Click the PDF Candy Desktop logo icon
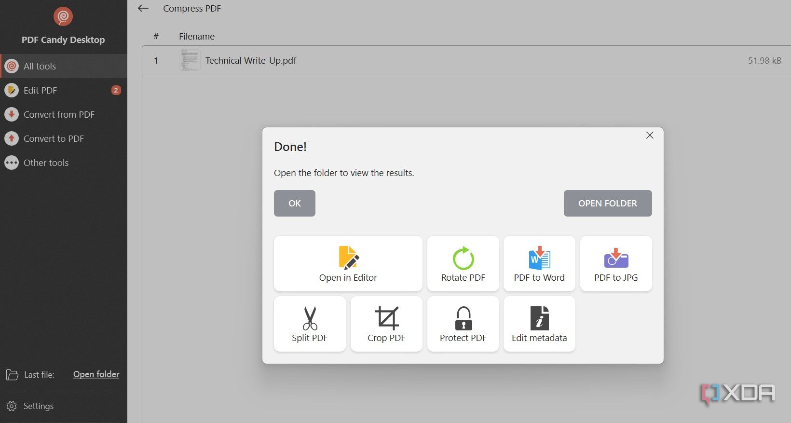791x423 pixels. coord(63,16)
